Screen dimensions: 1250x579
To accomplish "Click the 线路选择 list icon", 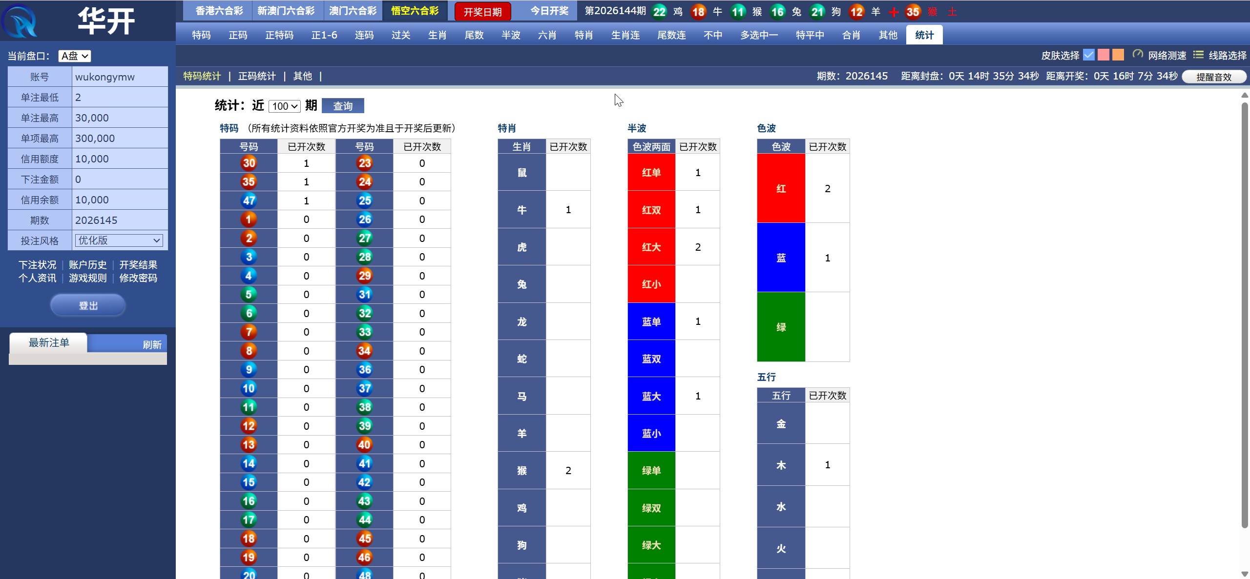I will tap(1198, 55).
